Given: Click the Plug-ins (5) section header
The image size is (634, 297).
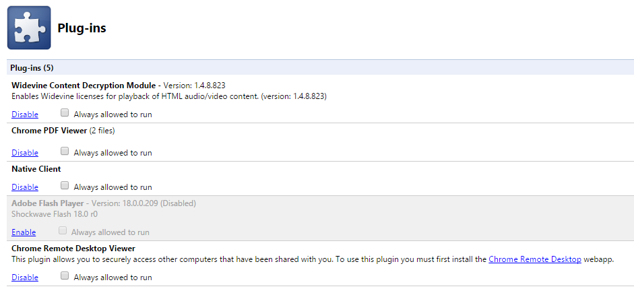Looking at the screenshot, I should pos(320,67).
